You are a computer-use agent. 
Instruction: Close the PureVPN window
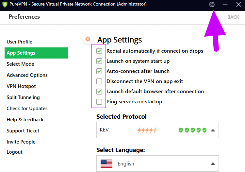[238, 4]
